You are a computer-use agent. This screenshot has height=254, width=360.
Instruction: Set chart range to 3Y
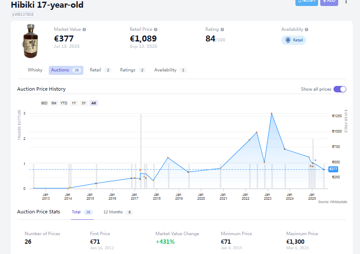pyautogui.click(x=83, y=103)
